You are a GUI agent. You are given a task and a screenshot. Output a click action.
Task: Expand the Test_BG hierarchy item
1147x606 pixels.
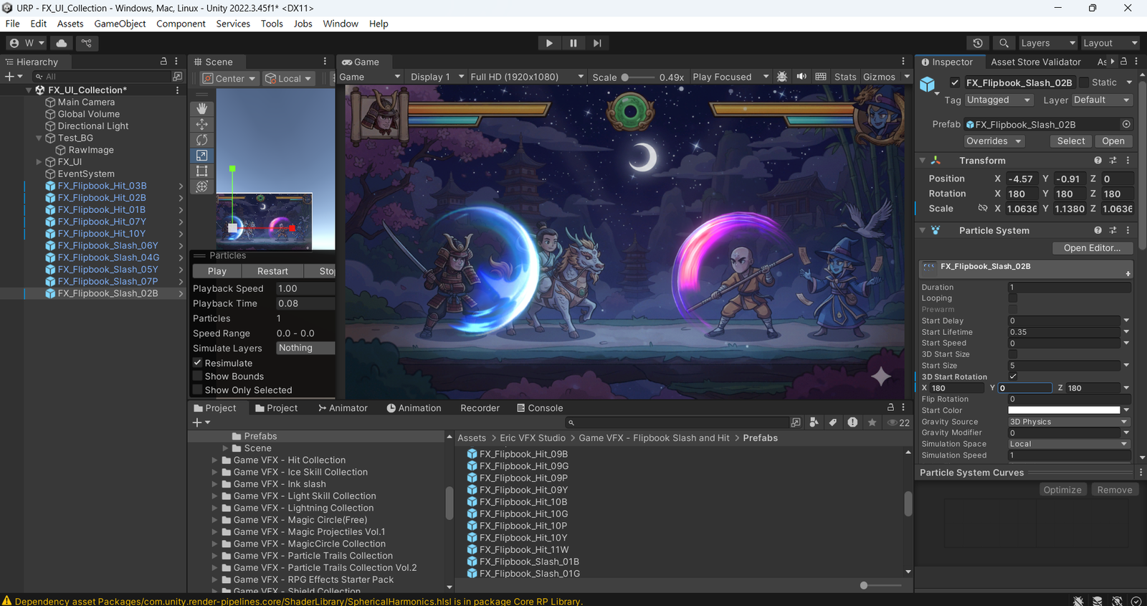coord(39,138)
